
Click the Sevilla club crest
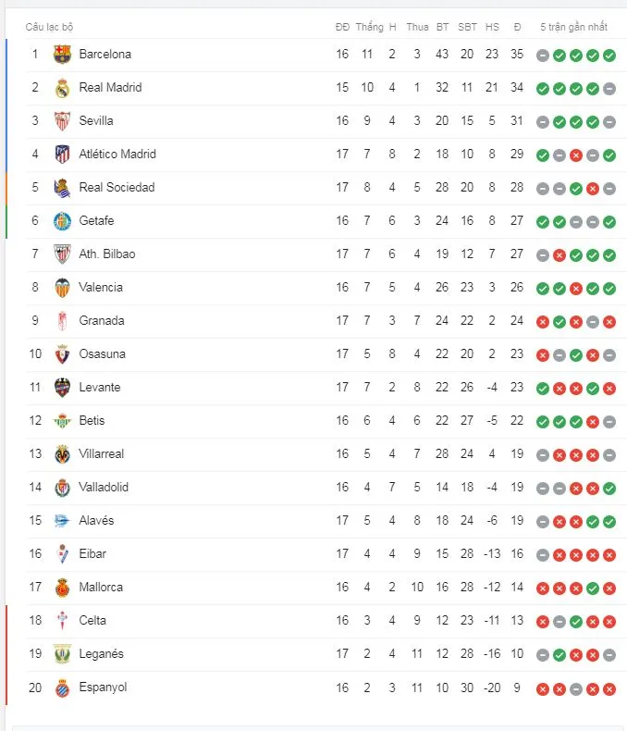point(62,121)
